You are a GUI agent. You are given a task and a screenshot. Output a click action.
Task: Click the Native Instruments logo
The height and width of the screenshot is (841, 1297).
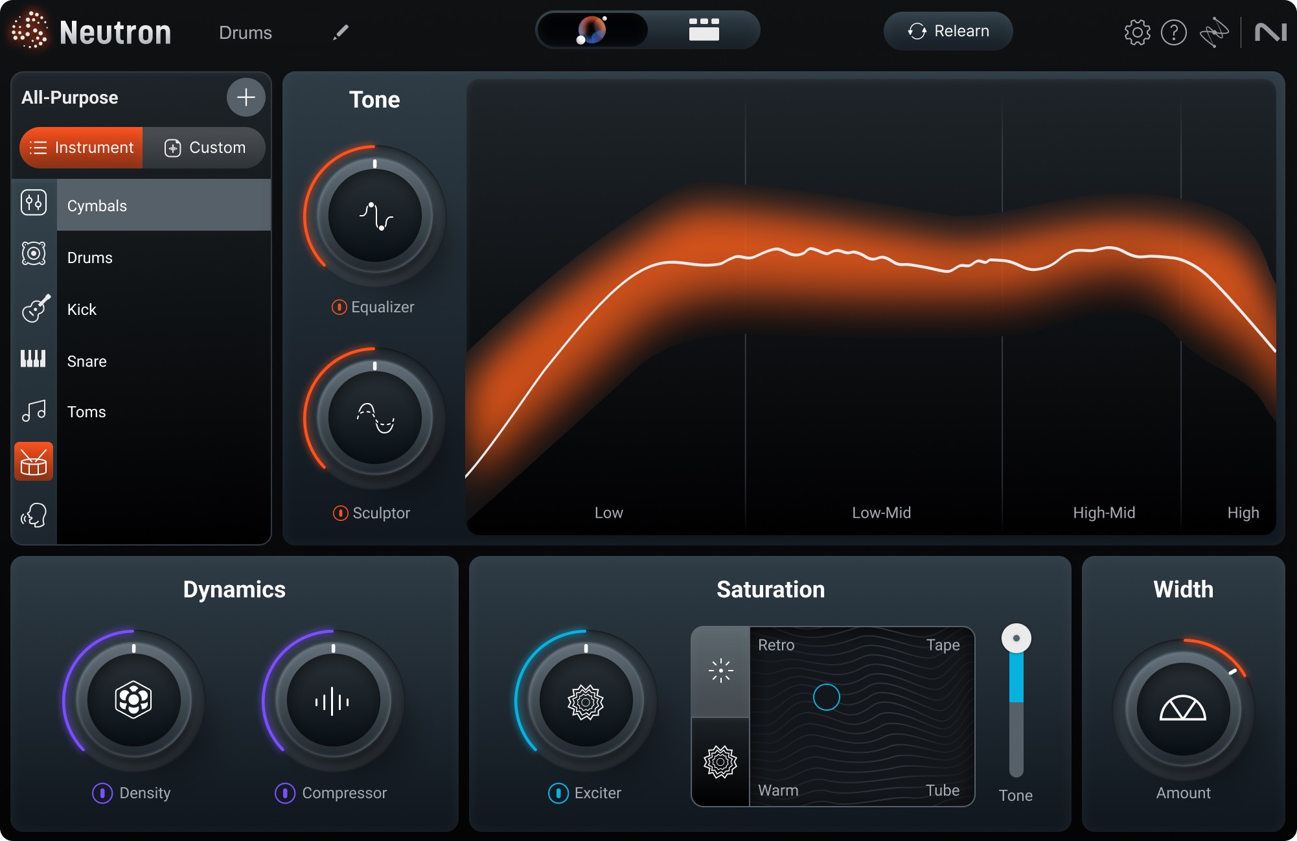1270,32
